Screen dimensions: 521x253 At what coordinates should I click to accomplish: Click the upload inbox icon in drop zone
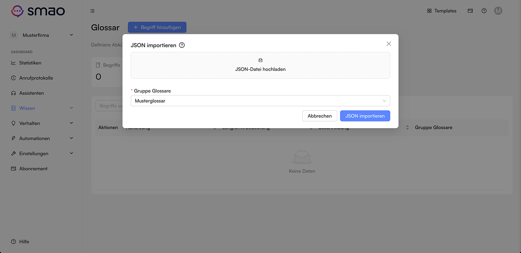point(260,60)
